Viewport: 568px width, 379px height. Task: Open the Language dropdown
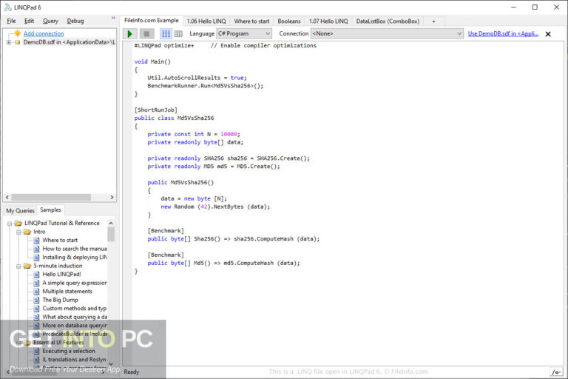point(244,33)
